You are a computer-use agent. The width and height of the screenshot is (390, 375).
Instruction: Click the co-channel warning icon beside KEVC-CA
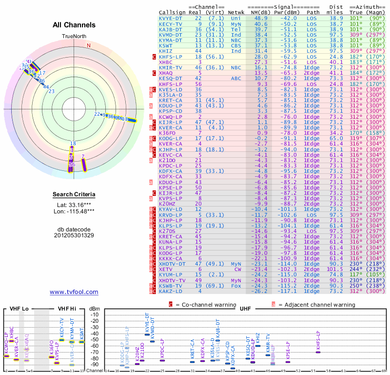(x=155, y=155)
